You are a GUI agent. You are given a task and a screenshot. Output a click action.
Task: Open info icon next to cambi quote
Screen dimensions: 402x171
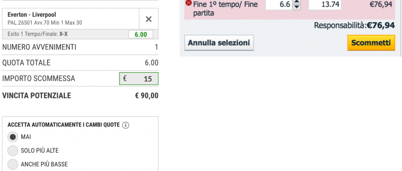(126, 125)
